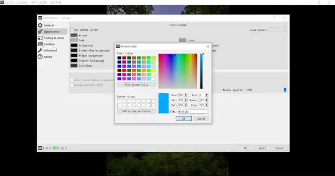
Task: Click the Accent color swatch
Action: coord(74,35)
